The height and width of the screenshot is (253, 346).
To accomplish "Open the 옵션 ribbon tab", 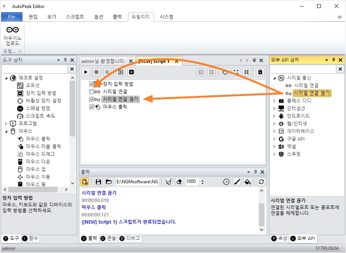I will click(99, 17).
